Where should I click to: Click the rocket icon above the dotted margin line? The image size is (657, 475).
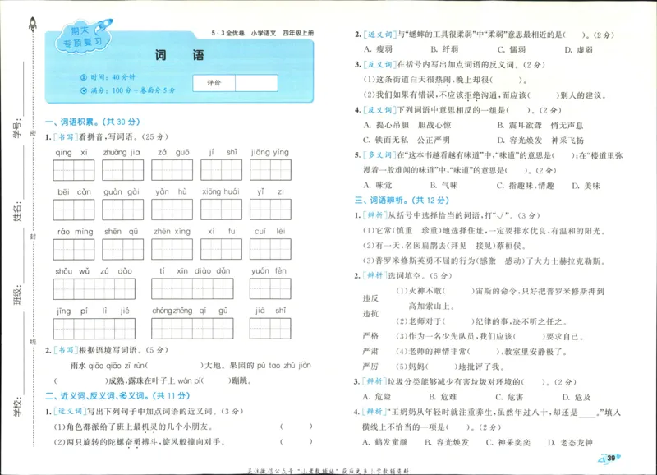(33, 24)
